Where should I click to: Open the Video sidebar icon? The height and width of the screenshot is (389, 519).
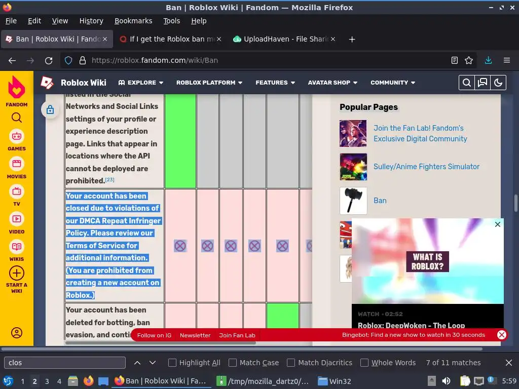pyautogui.click(x=17, y=219)
